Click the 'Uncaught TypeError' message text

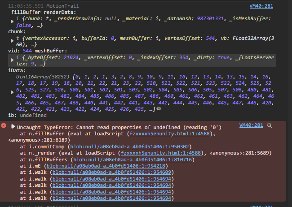[x=119, y=127]
